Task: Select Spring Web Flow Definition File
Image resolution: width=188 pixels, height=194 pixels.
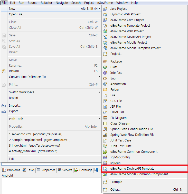Action: pyautogui.click(x=144, y=135)
